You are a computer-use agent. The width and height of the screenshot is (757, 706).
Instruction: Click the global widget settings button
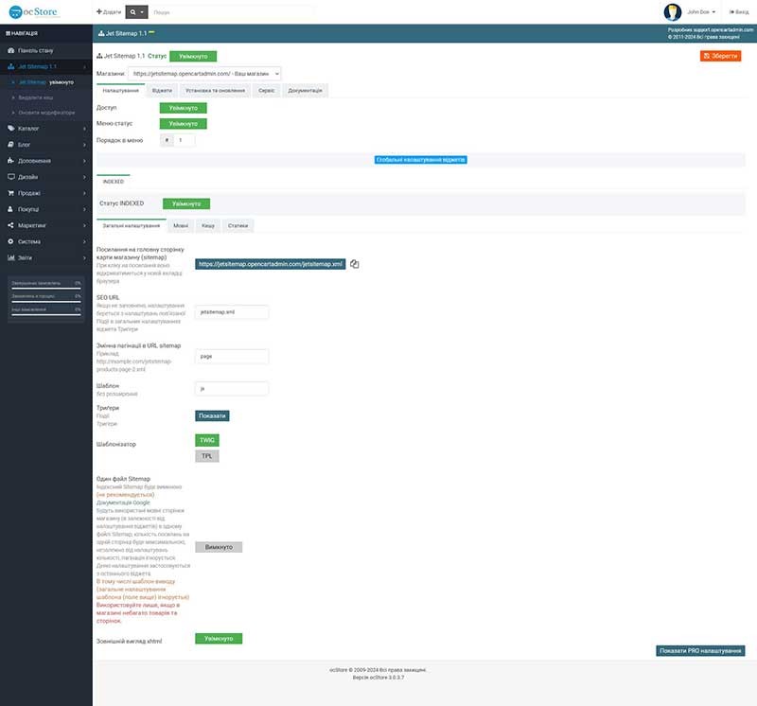420,160
